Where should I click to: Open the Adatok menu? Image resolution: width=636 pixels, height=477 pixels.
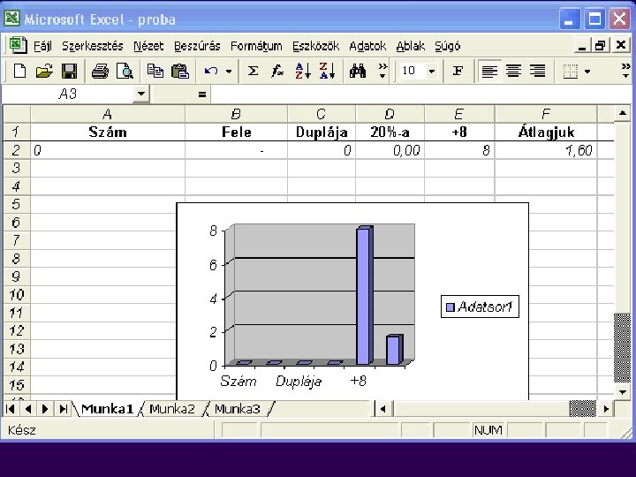coord(367,46)
